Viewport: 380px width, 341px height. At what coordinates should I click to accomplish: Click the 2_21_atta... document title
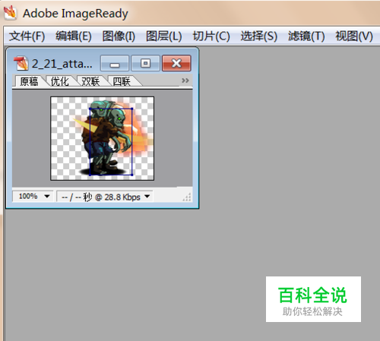(x=62, y=64)
